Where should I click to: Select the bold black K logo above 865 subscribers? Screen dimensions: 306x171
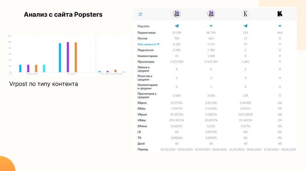[x=280, y=14]
